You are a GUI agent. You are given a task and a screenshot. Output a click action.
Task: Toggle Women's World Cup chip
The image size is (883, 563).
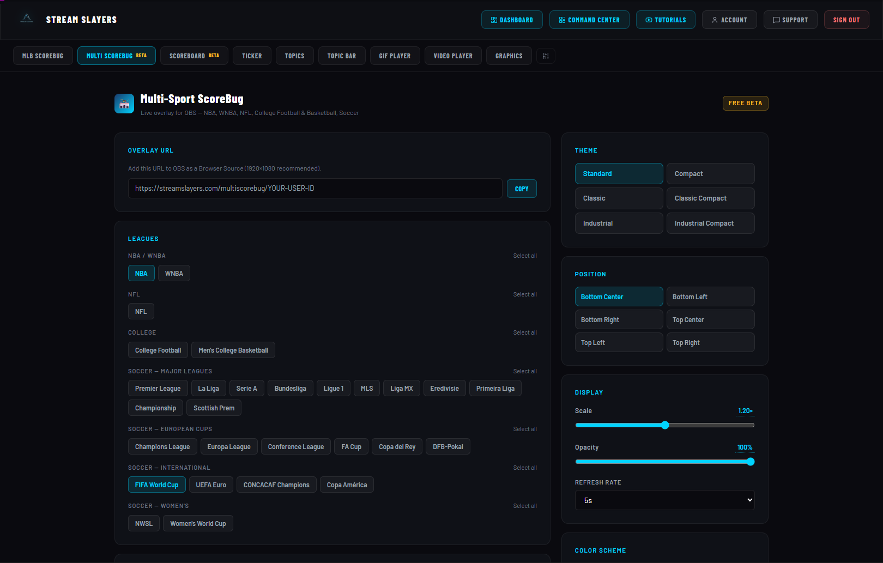(198, 523)
